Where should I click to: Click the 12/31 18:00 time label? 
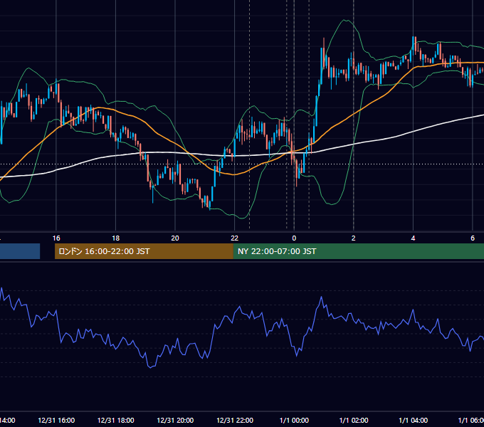(116, 420)
